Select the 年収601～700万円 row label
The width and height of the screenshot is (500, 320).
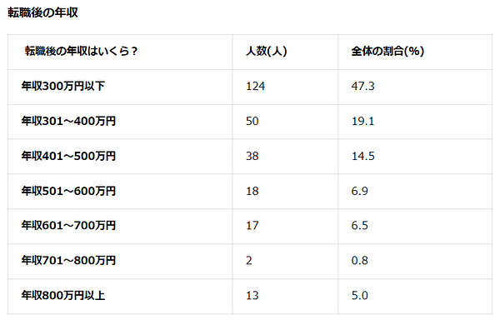coord(68,226)
